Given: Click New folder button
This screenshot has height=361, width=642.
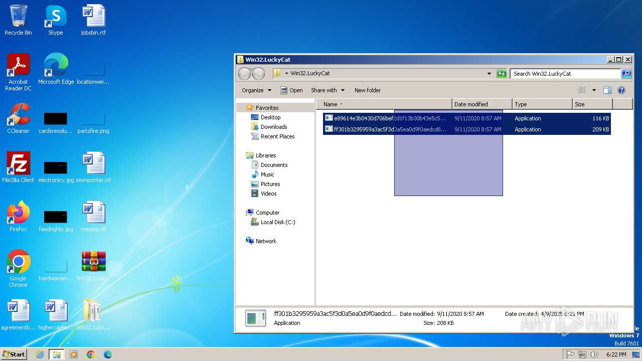Looking at the screenshot, I should 368,90.
